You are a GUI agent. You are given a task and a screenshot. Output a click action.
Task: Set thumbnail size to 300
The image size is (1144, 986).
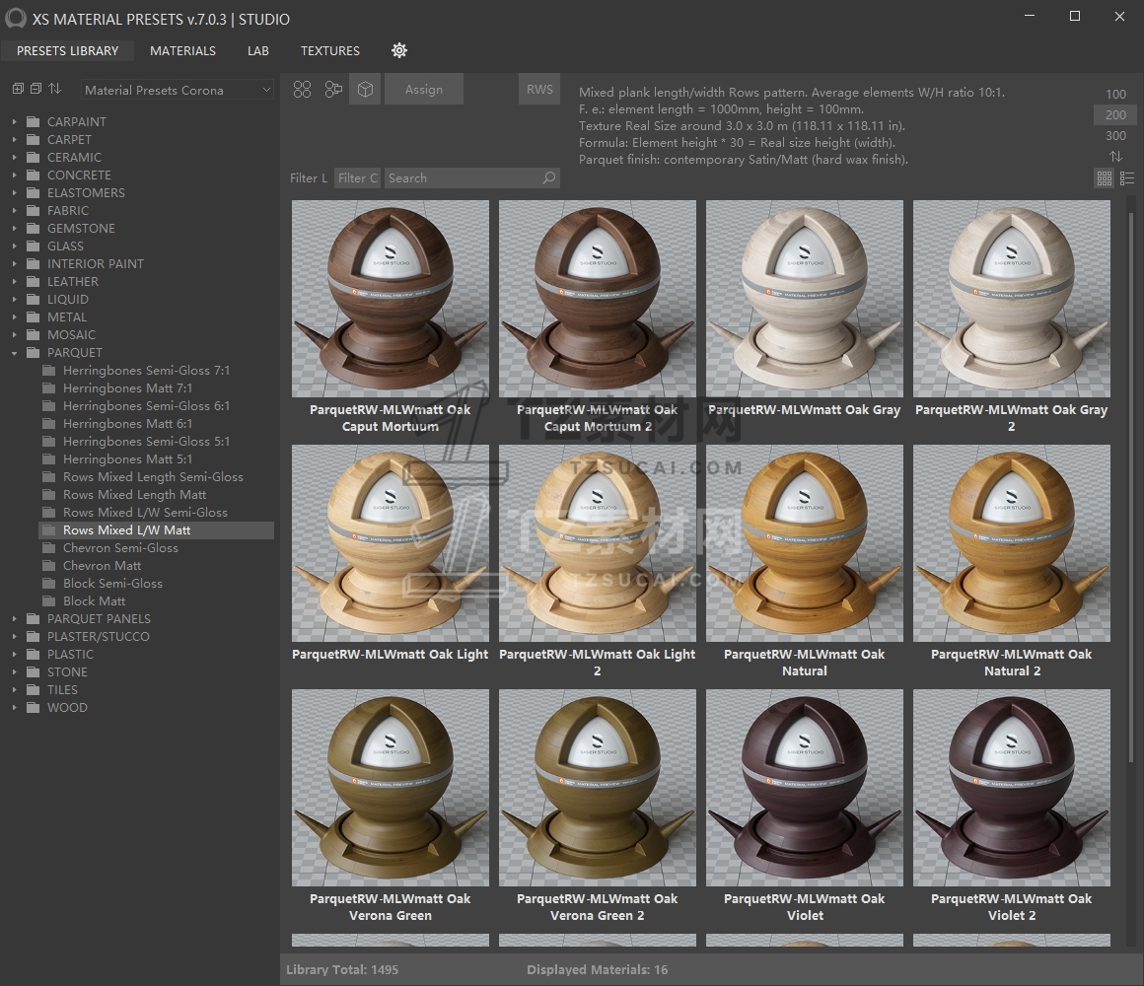pyautogui.click(x=1115, y=136)
